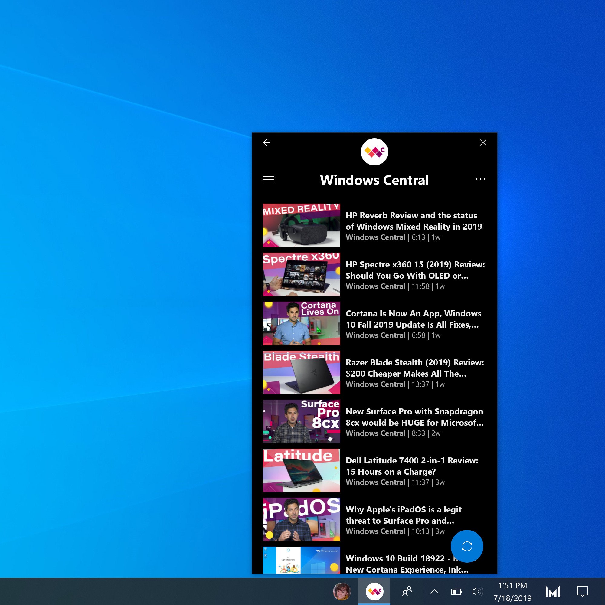Open the three-dot more options menu
605x605 pixels.
pos(480,179)
